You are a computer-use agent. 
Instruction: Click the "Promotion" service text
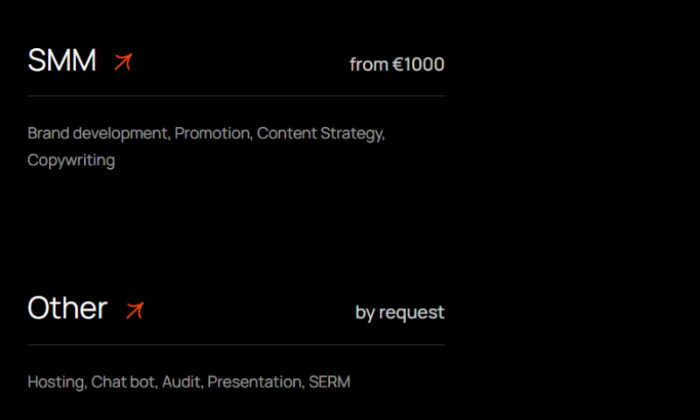point(213,134)
